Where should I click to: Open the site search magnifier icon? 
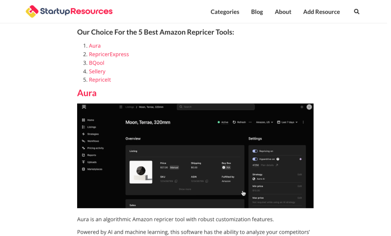click(357, 11)
